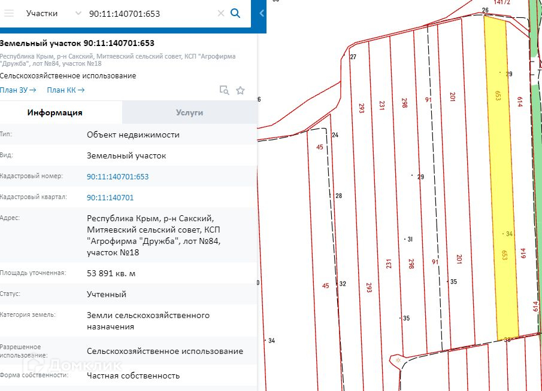Click the magnifying glass search icon
This screenshot has width=542, height=391.
(235, 14)
